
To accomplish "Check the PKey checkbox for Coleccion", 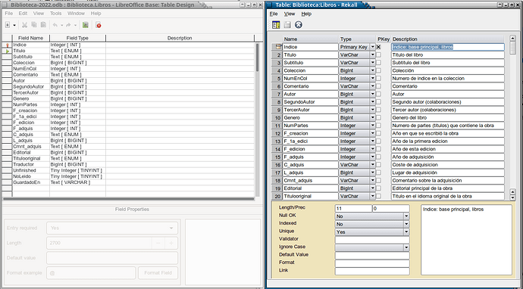I will (x=378, y=70).
